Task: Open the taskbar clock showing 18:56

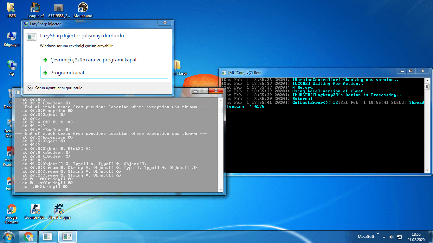Action: click(x=416, y=237)
